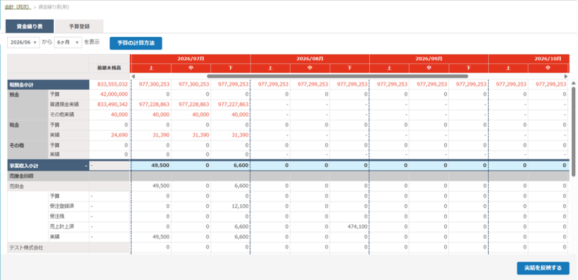The image size is (578, 280).
Task: Follow the 会計（月次） breadcrumb link
Action: coord(17,7)
